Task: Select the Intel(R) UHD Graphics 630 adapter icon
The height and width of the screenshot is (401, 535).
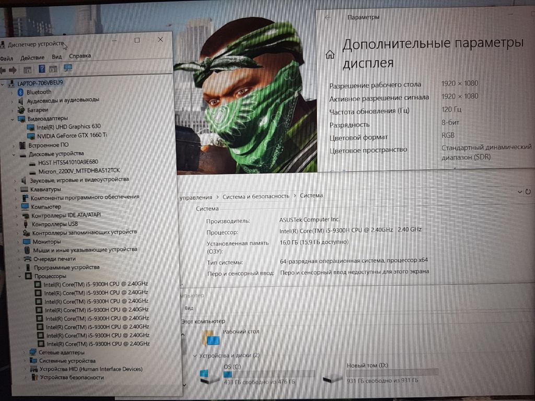Action: (x=31, y=127)
